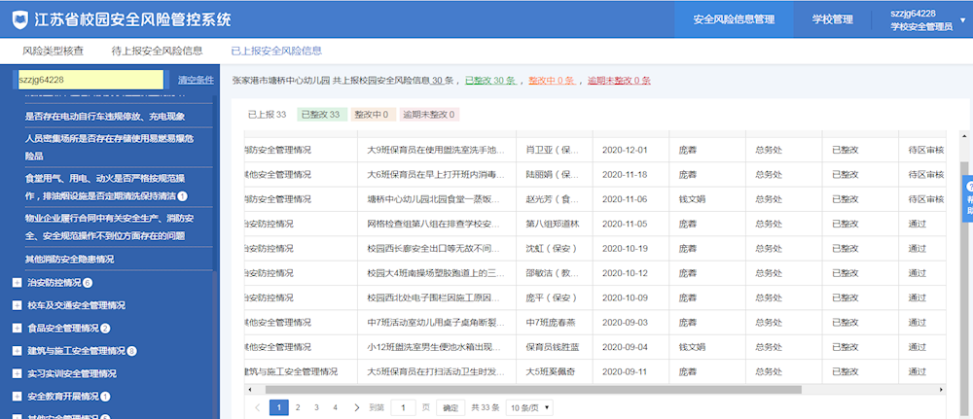Viewport: 973px width, 419px height.
Task: Open the 10条/页 page size dropdown
Action: coord(529,407)
